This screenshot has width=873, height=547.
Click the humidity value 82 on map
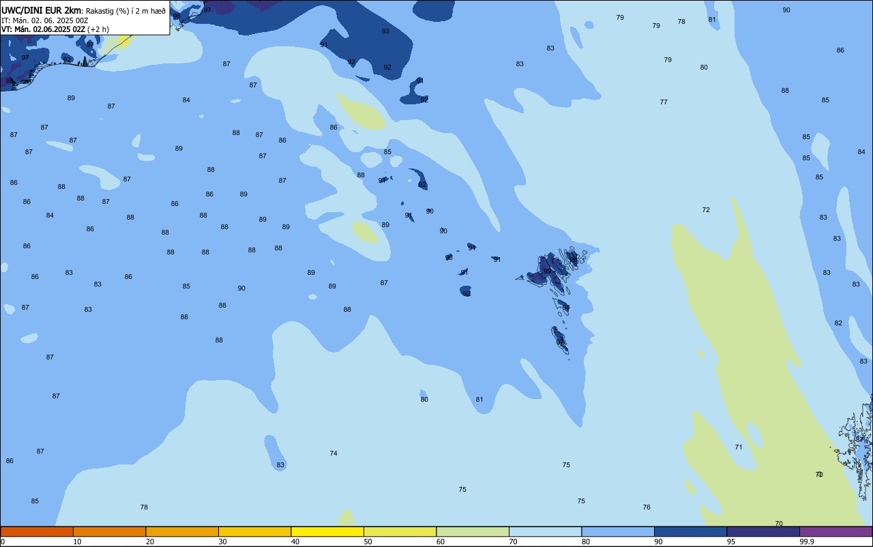(838, 323)
